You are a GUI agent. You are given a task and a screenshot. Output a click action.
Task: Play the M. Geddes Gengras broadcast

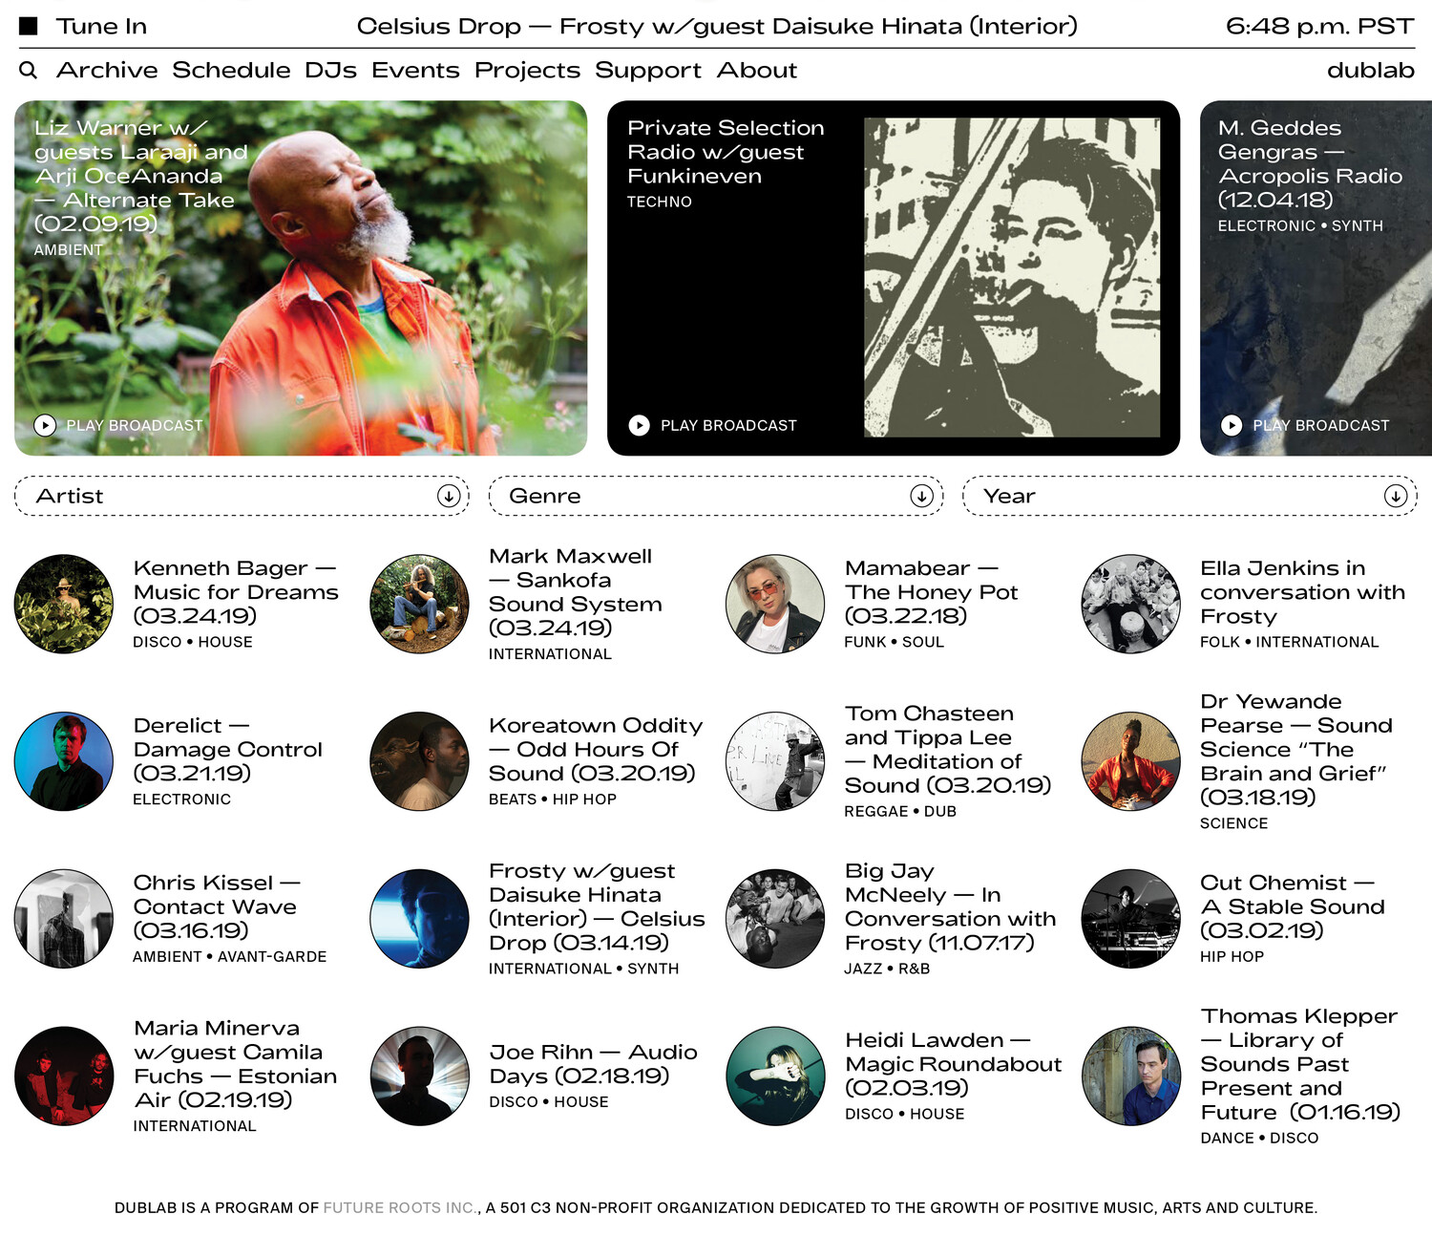click(x=1306, y=425)
